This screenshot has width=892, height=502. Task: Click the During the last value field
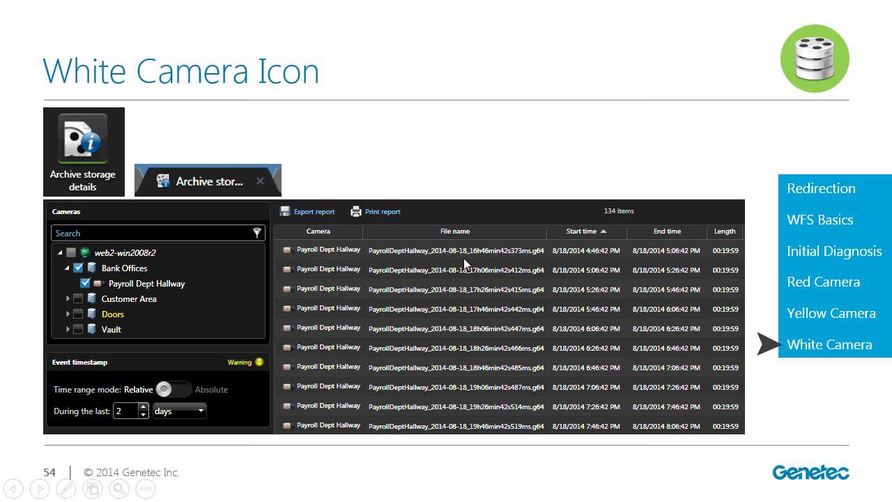[x=125, y=411]
